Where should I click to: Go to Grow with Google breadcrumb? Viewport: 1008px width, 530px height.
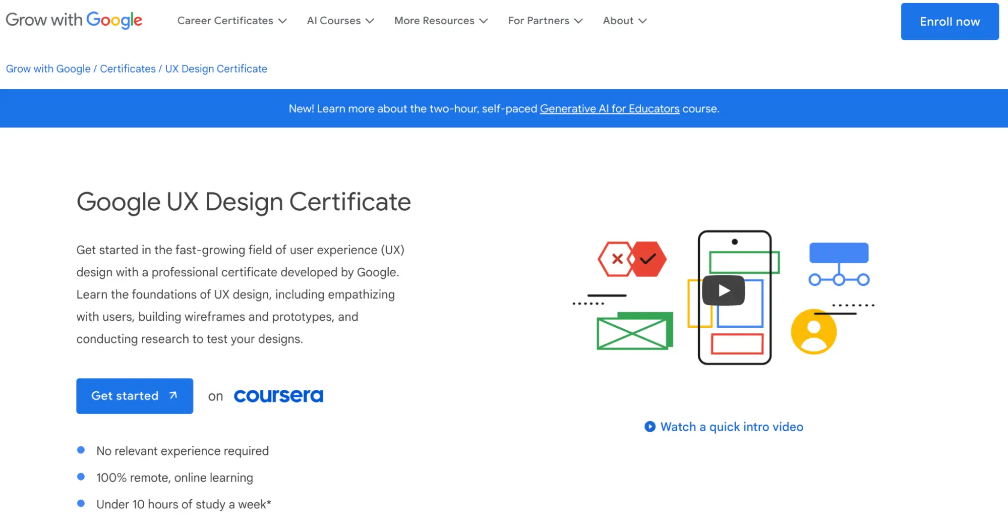click(x=48, y=69)
